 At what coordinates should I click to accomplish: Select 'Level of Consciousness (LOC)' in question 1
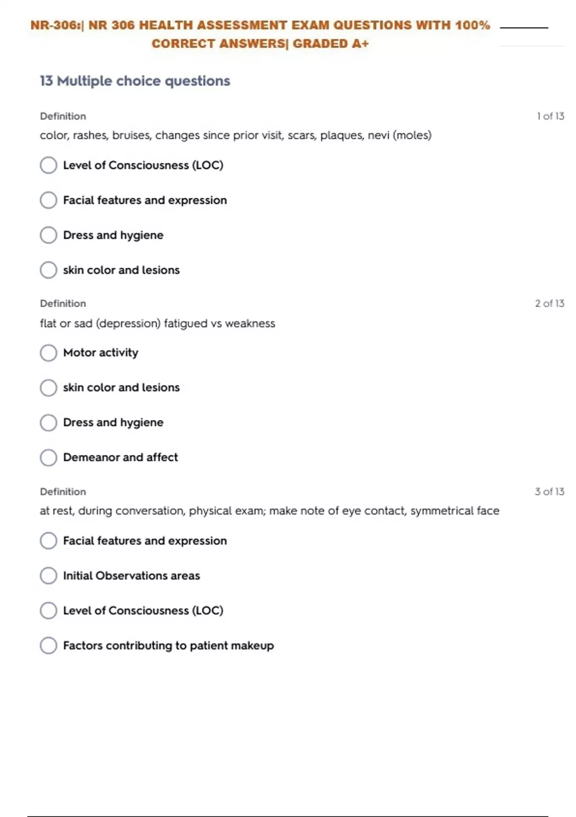pyautogui.click(x=48, y=165)
